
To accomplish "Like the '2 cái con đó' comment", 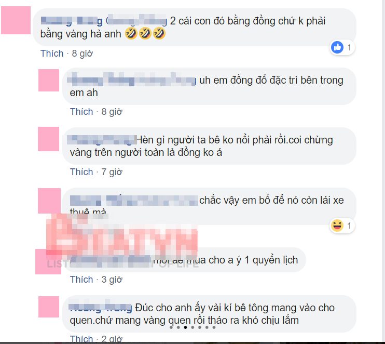I will tap(52, 54).
